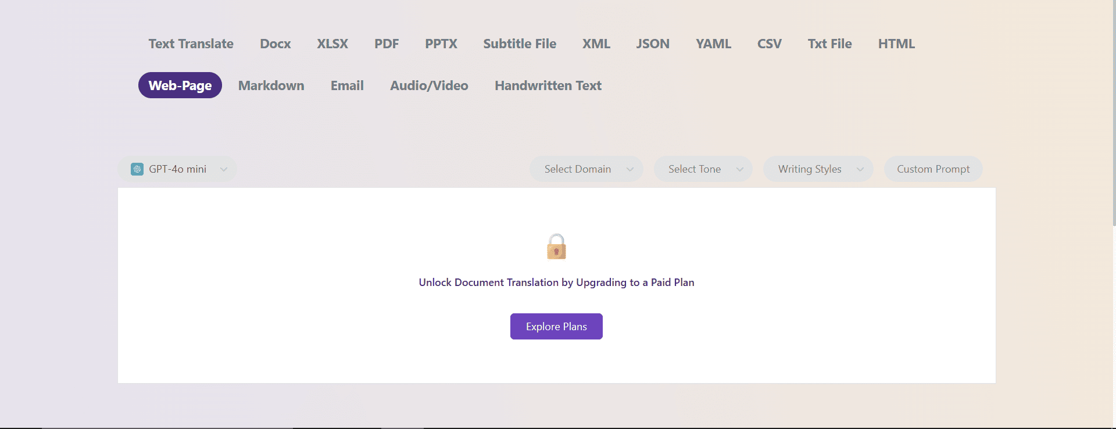Open the Docx translation tab
This screenshot has height=429, width=1116.
click(x=275, y=44)
